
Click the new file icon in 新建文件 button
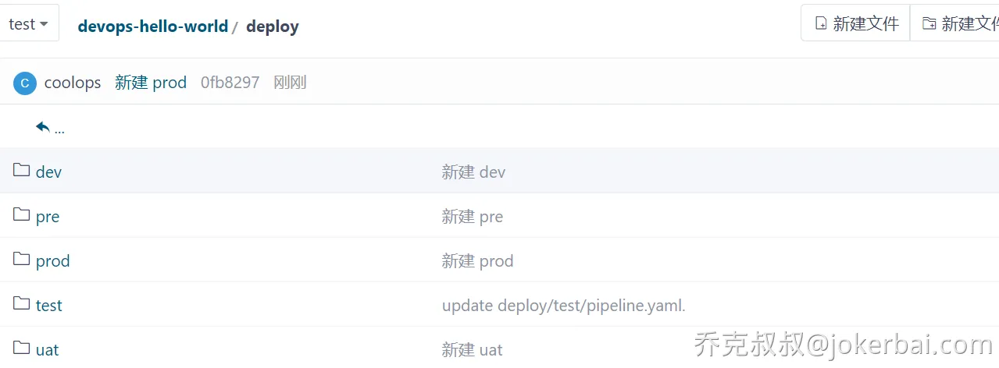pos(821,24)
